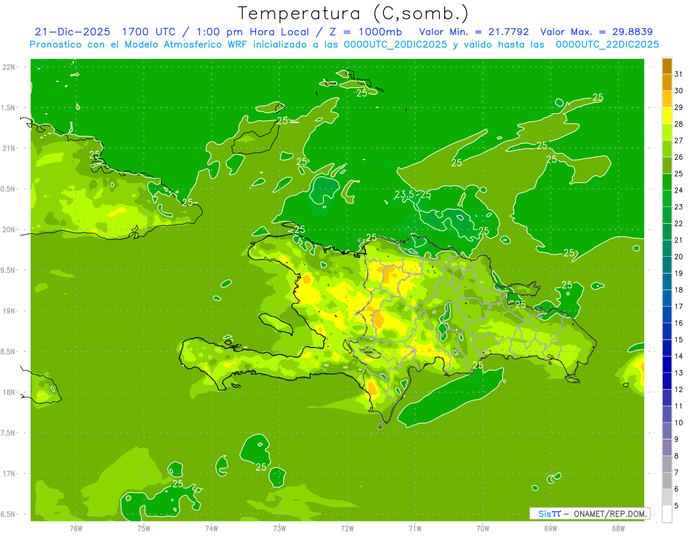The height and width of the screenshot is (536, 694).
Task: Click the "5" value on the color scale
Action: [677, 506]
